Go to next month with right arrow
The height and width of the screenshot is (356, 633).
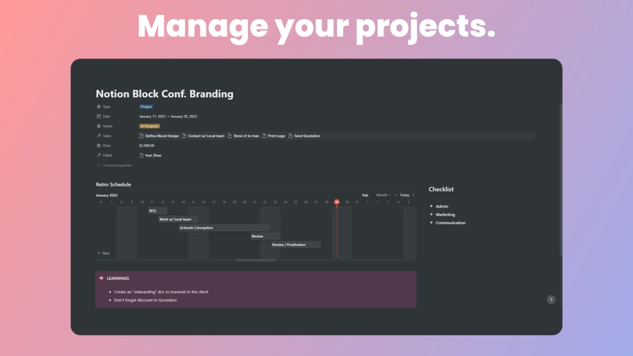(413, 195)
